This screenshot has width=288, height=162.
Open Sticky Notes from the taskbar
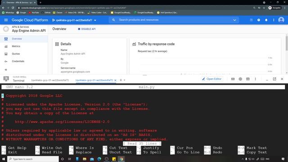114,159
